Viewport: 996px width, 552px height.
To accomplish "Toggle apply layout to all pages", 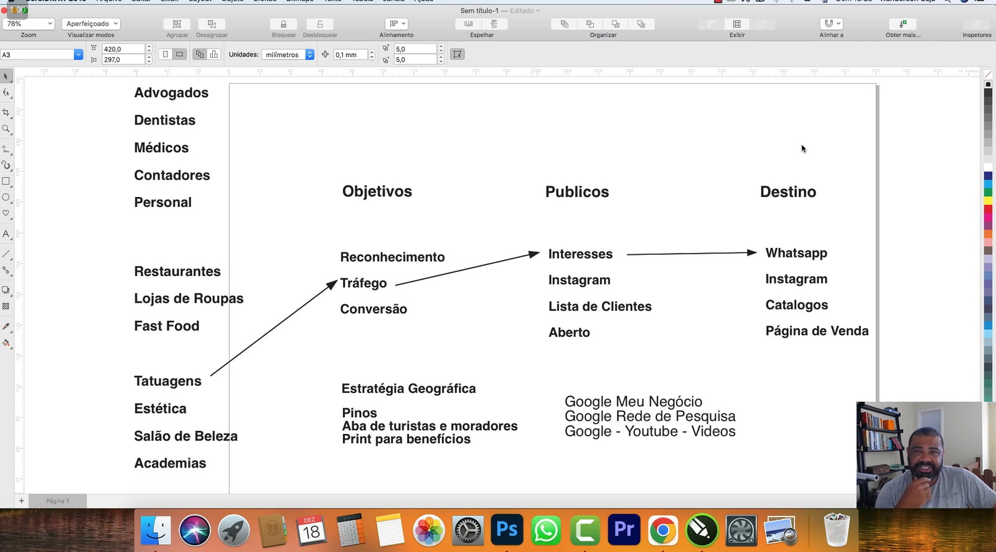I will click(200, 54).
